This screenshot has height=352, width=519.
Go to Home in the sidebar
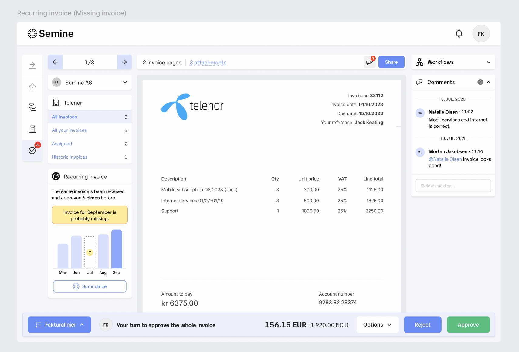click(x=32, y=87)
